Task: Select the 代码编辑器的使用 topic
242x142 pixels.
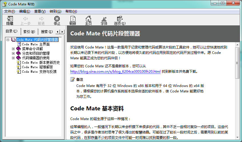Action: [x=36, y=58]
